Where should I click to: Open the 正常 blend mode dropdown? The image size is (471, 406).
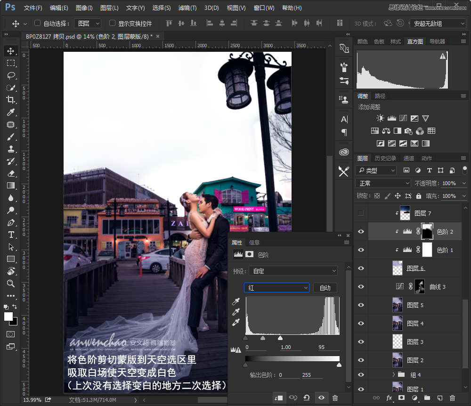pos(383,183)
